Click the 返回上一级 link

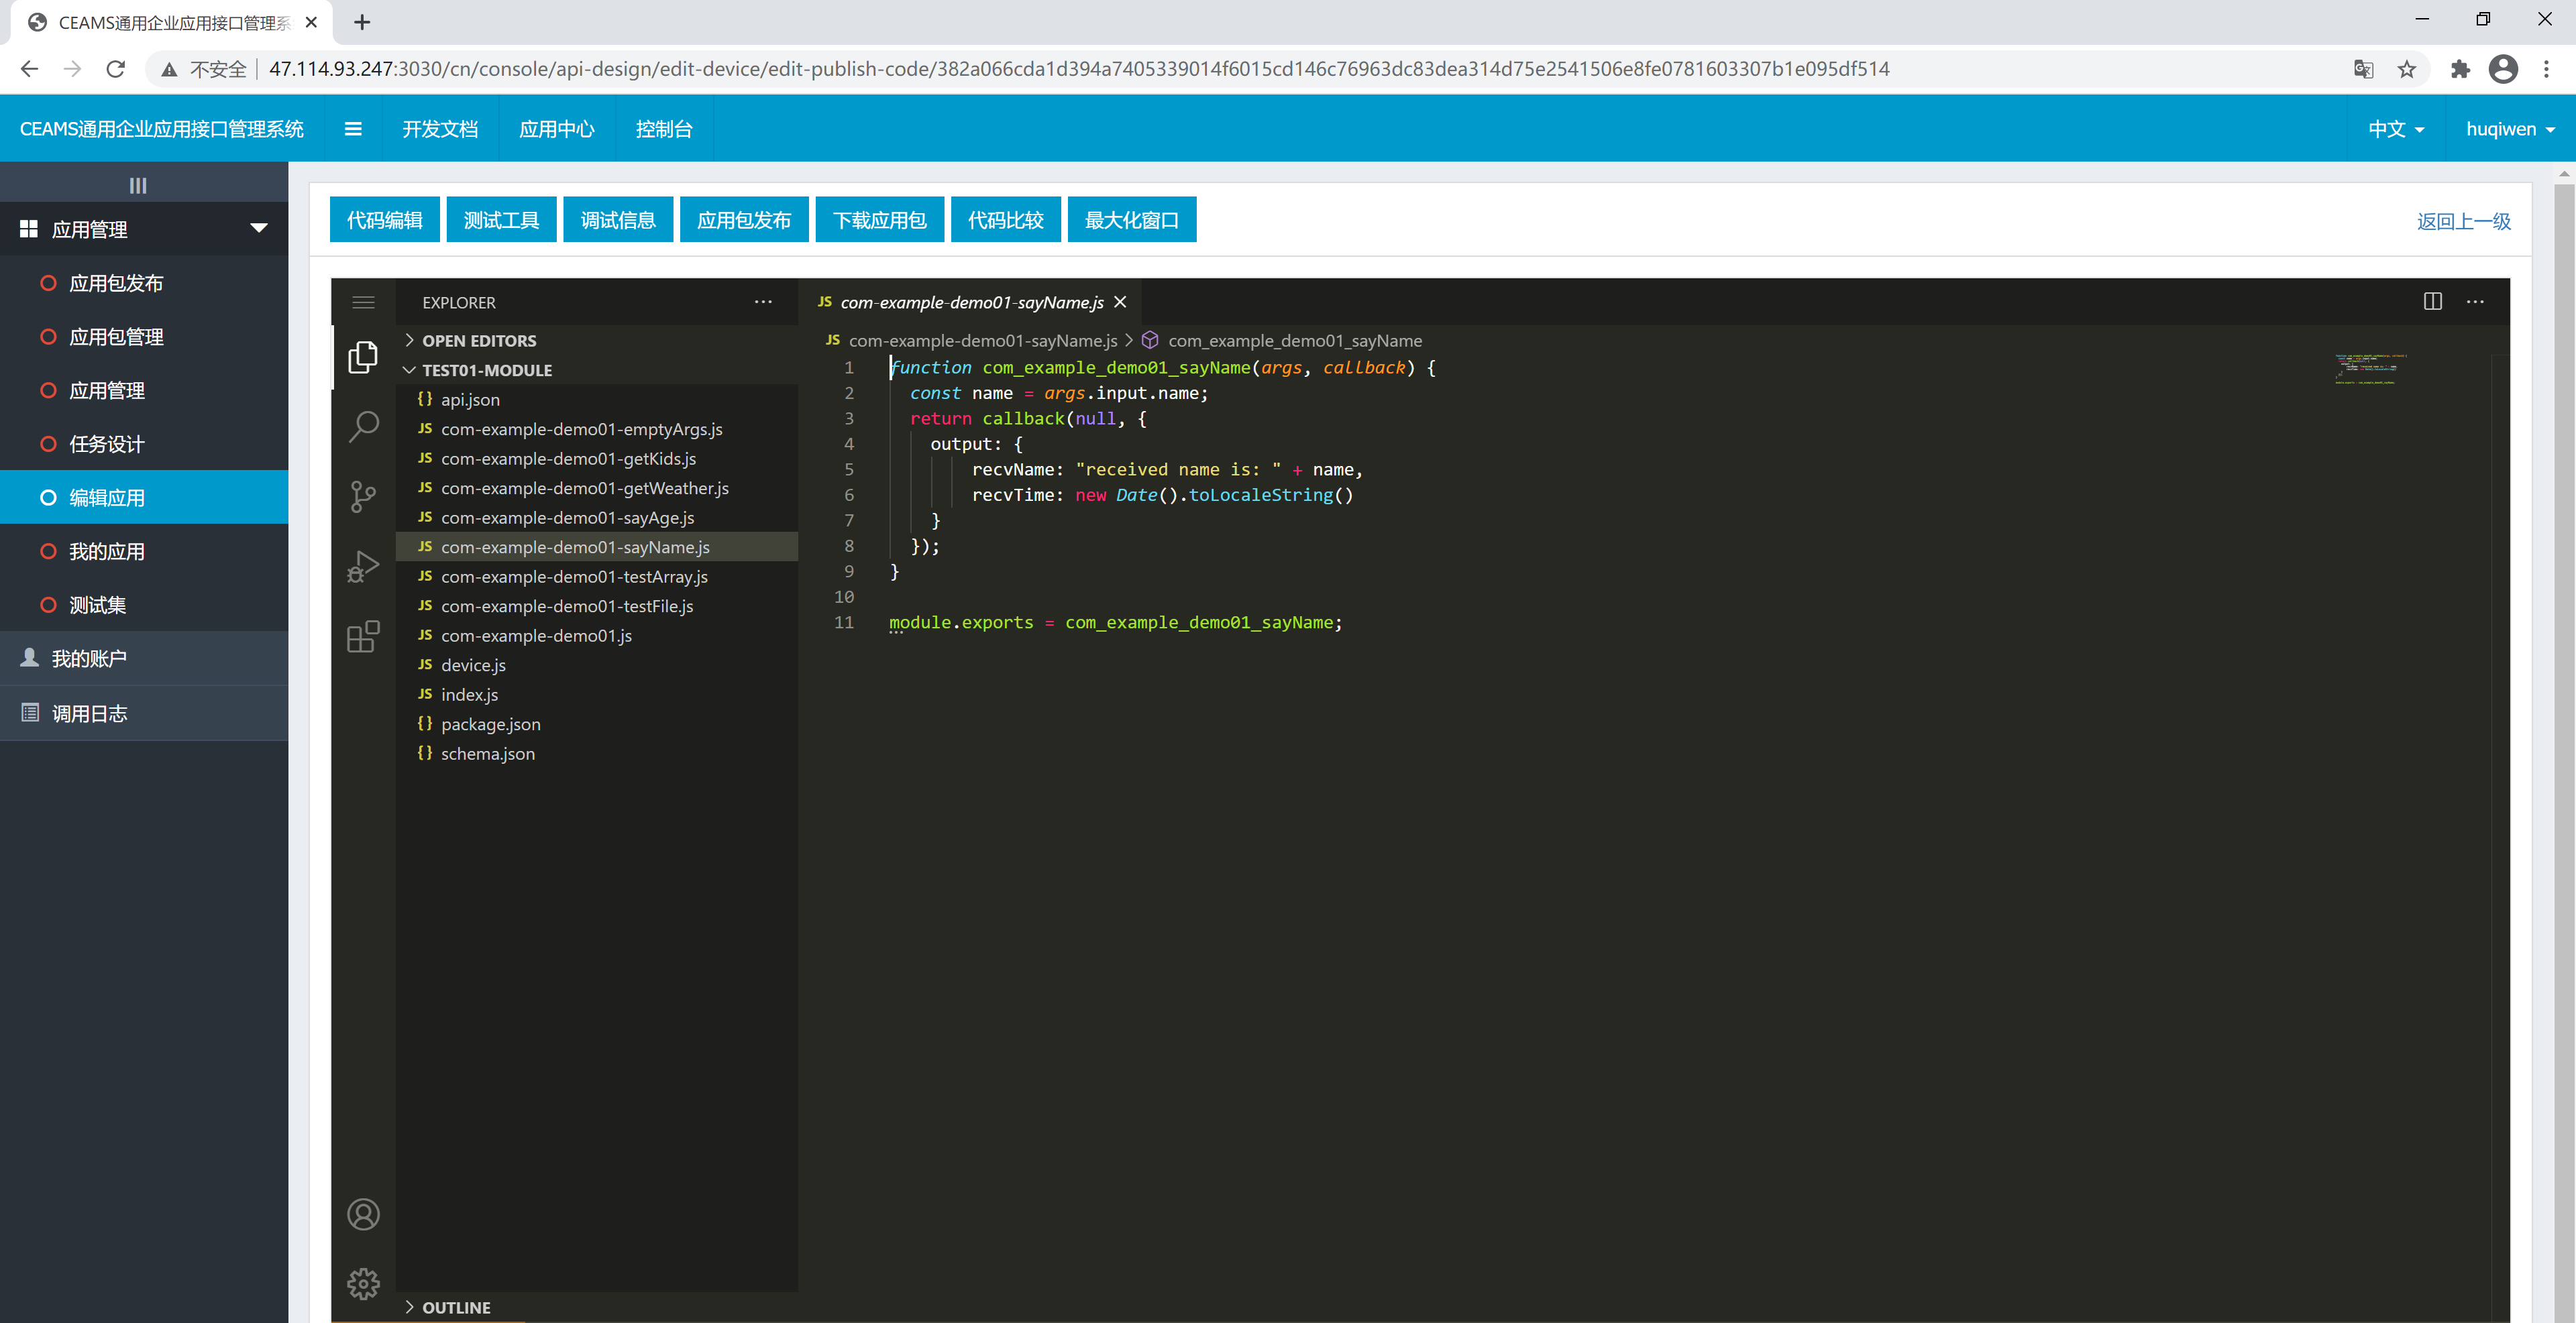pyautogui.click(x=2464, y=221)
